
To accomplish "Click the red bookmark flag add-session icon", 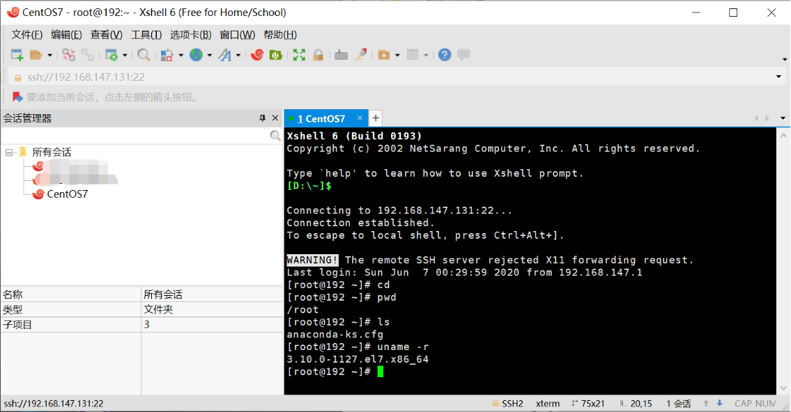I will 17,97.
